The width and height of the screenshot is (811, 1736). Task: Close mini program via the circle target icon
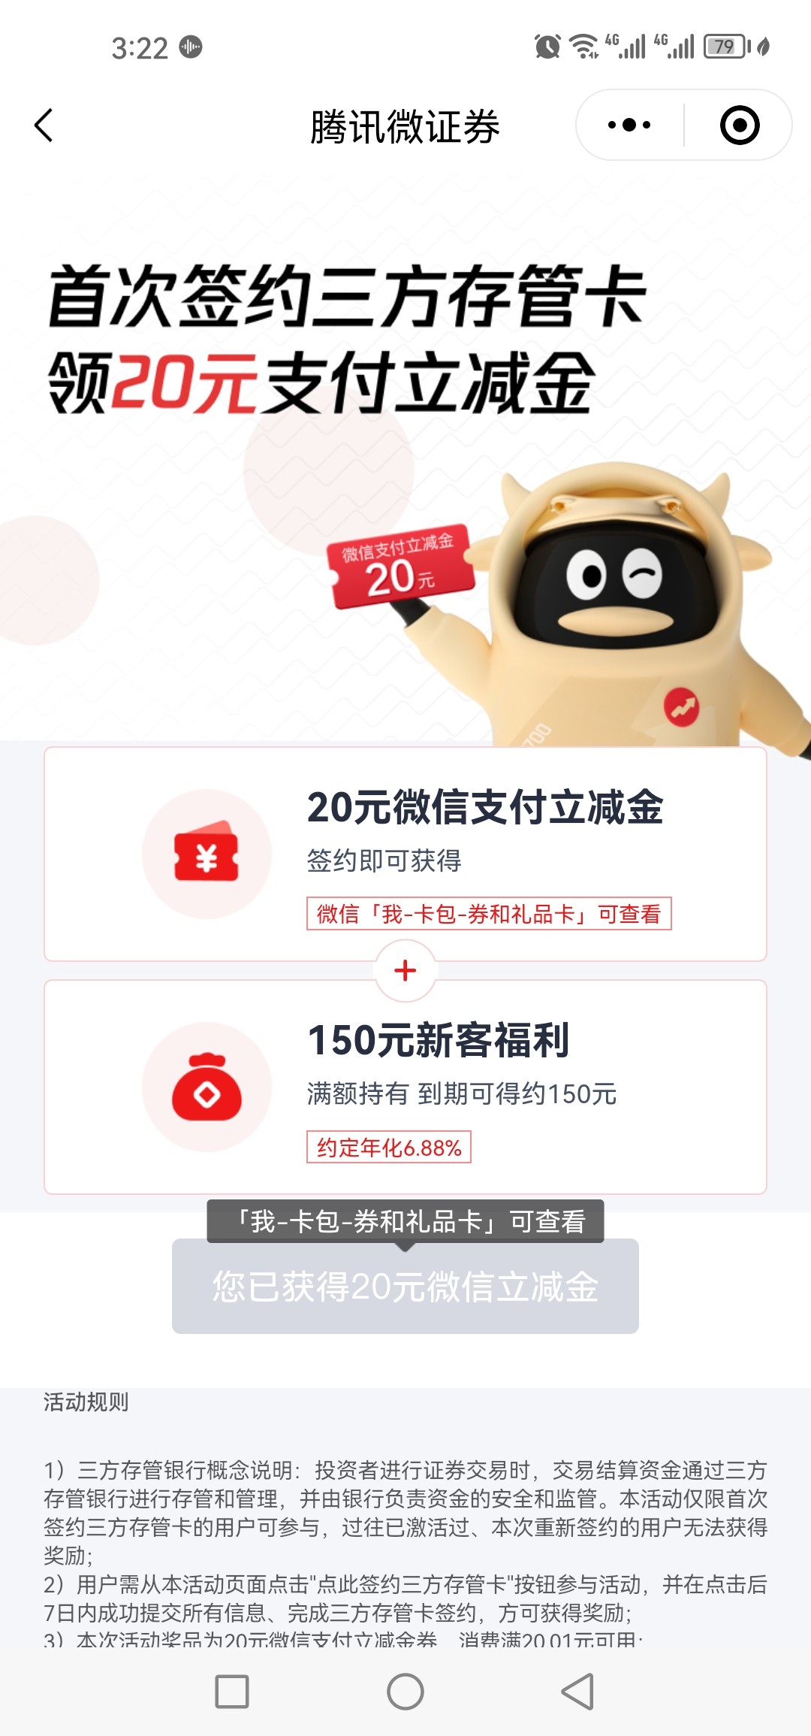tap(740, 125)
